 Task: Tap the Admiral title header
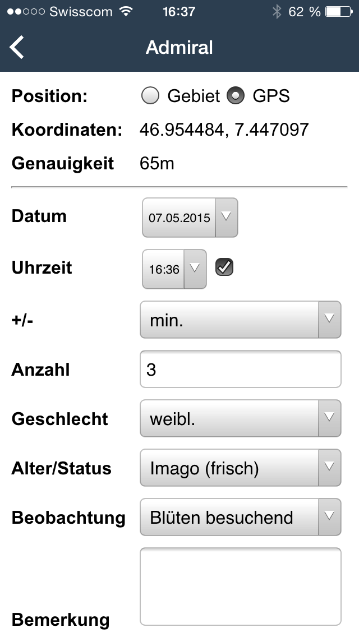(179, 47)
